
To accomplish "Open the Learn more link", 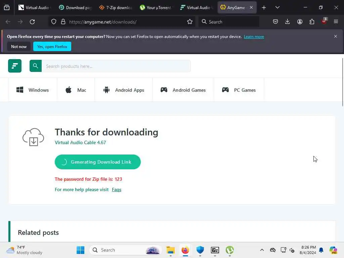I will 254,37.
